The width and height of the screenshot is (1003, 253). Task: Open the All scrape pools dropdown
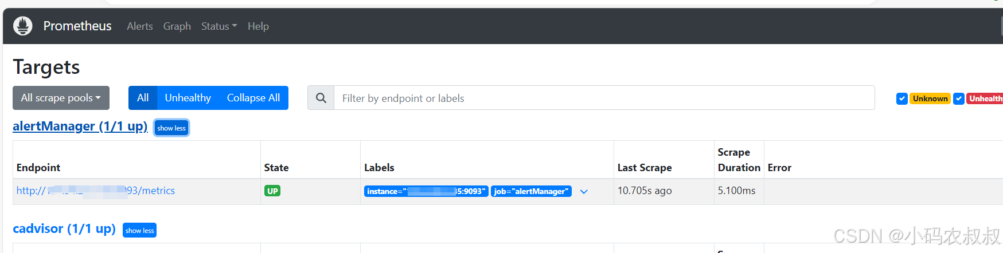click(x=61, y=98)
